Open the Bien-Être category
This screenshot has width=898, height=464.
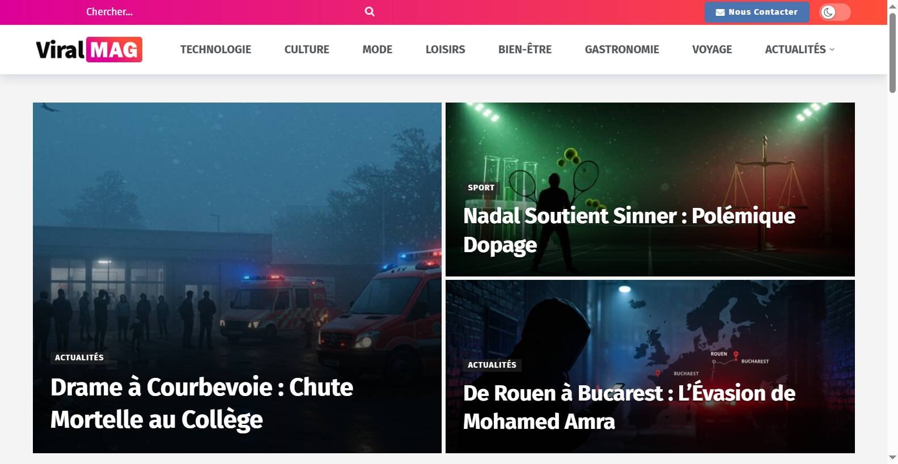tap(525, 49)
